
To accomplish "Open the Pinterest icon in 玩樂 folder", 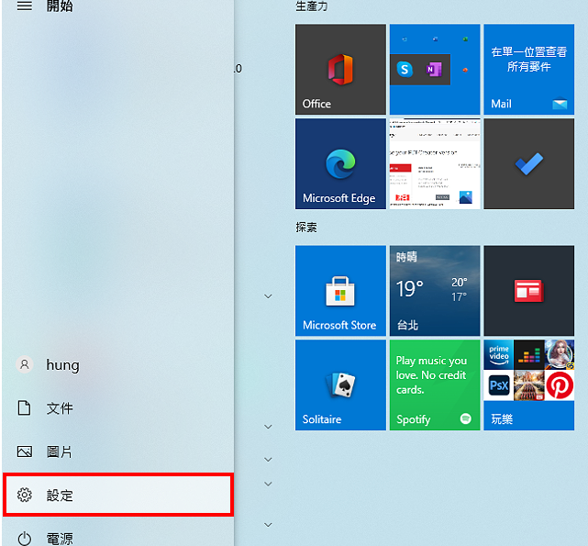I will (560, 385).
